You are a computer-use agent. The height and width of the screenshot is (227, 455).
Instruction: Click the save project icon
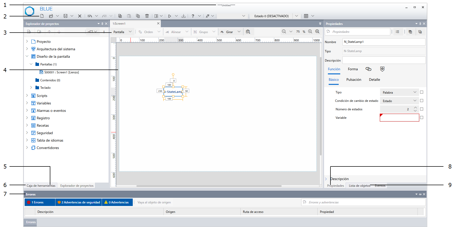(65, 16)
